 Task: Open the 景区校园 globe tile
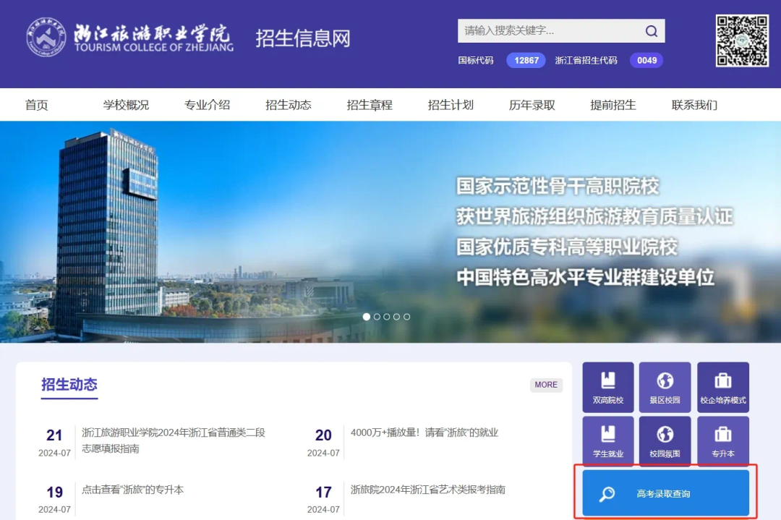665,387
